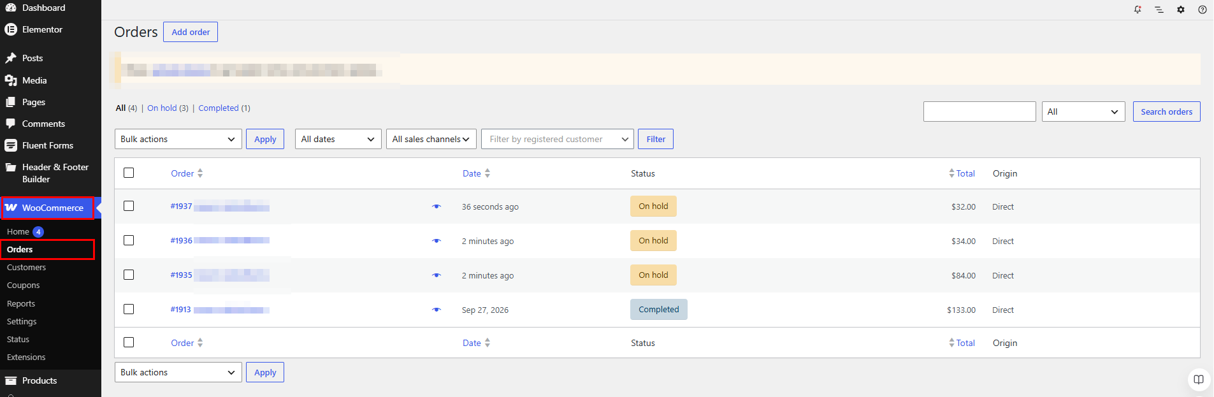Click the On hold badge for order #1937
1214x397 pixels.
(653, 206)
